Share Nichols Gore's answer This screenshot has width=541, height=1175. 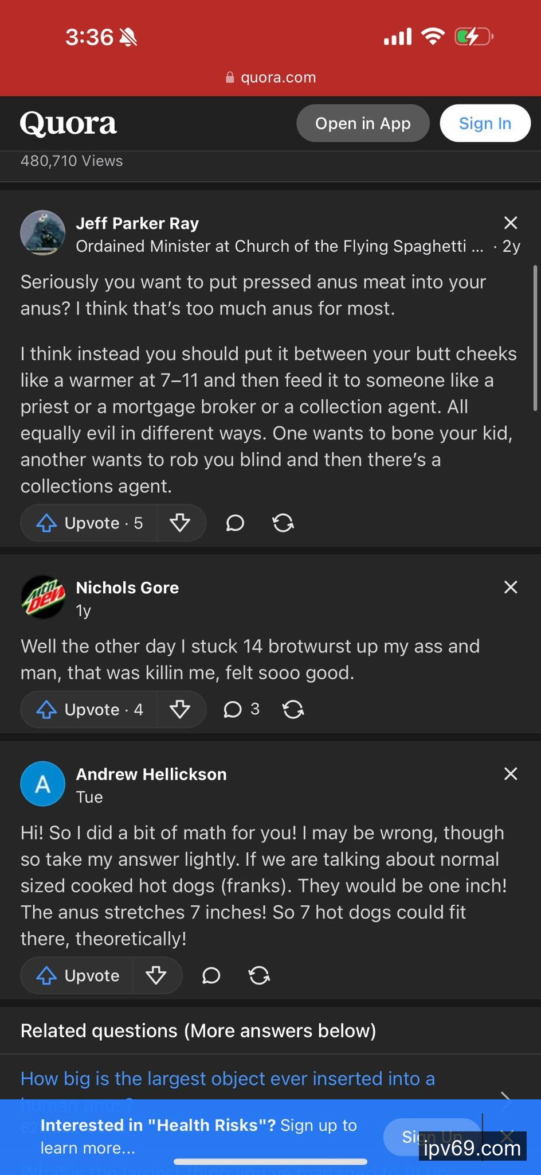(293, 710)
